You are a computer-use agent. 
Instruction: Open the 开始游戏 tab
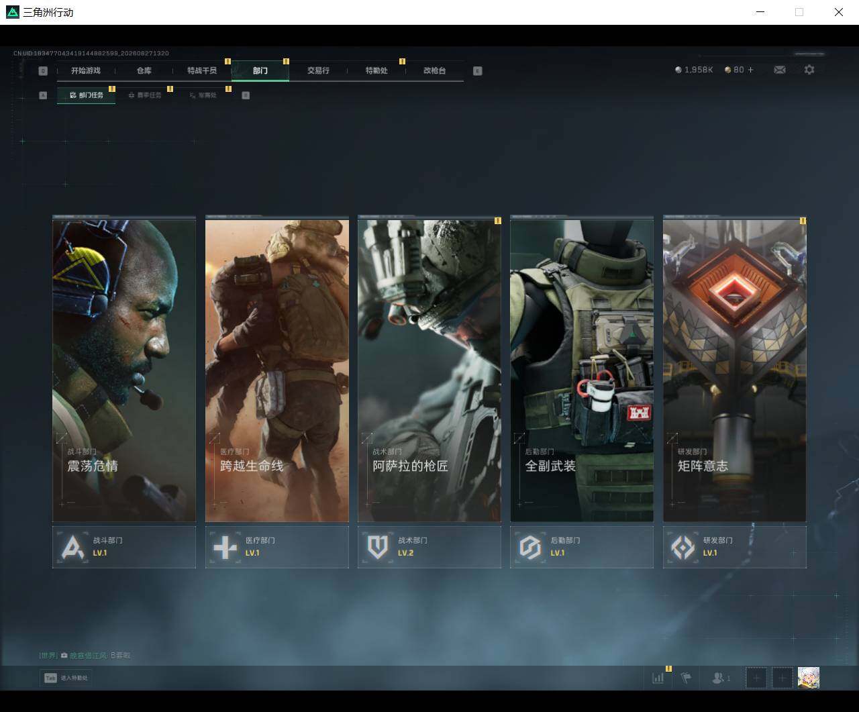coord(86,70)
